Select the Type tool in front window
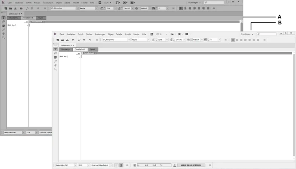Screen dimensions: 296x169 click(55, 49)
